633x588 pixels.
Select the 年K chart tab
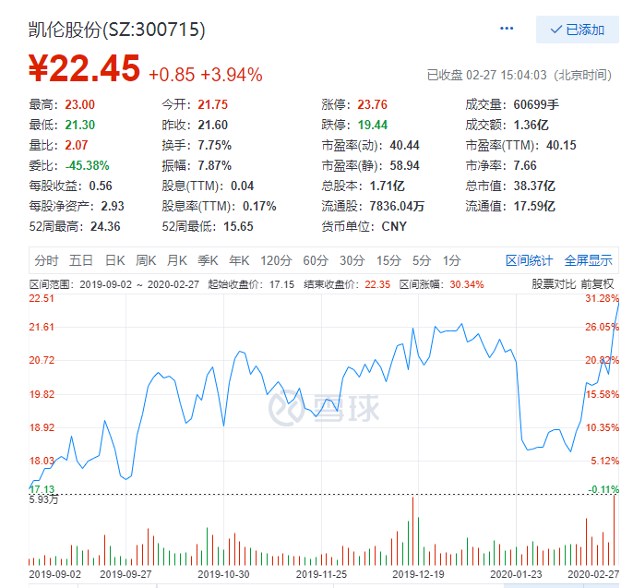[239, 260]
